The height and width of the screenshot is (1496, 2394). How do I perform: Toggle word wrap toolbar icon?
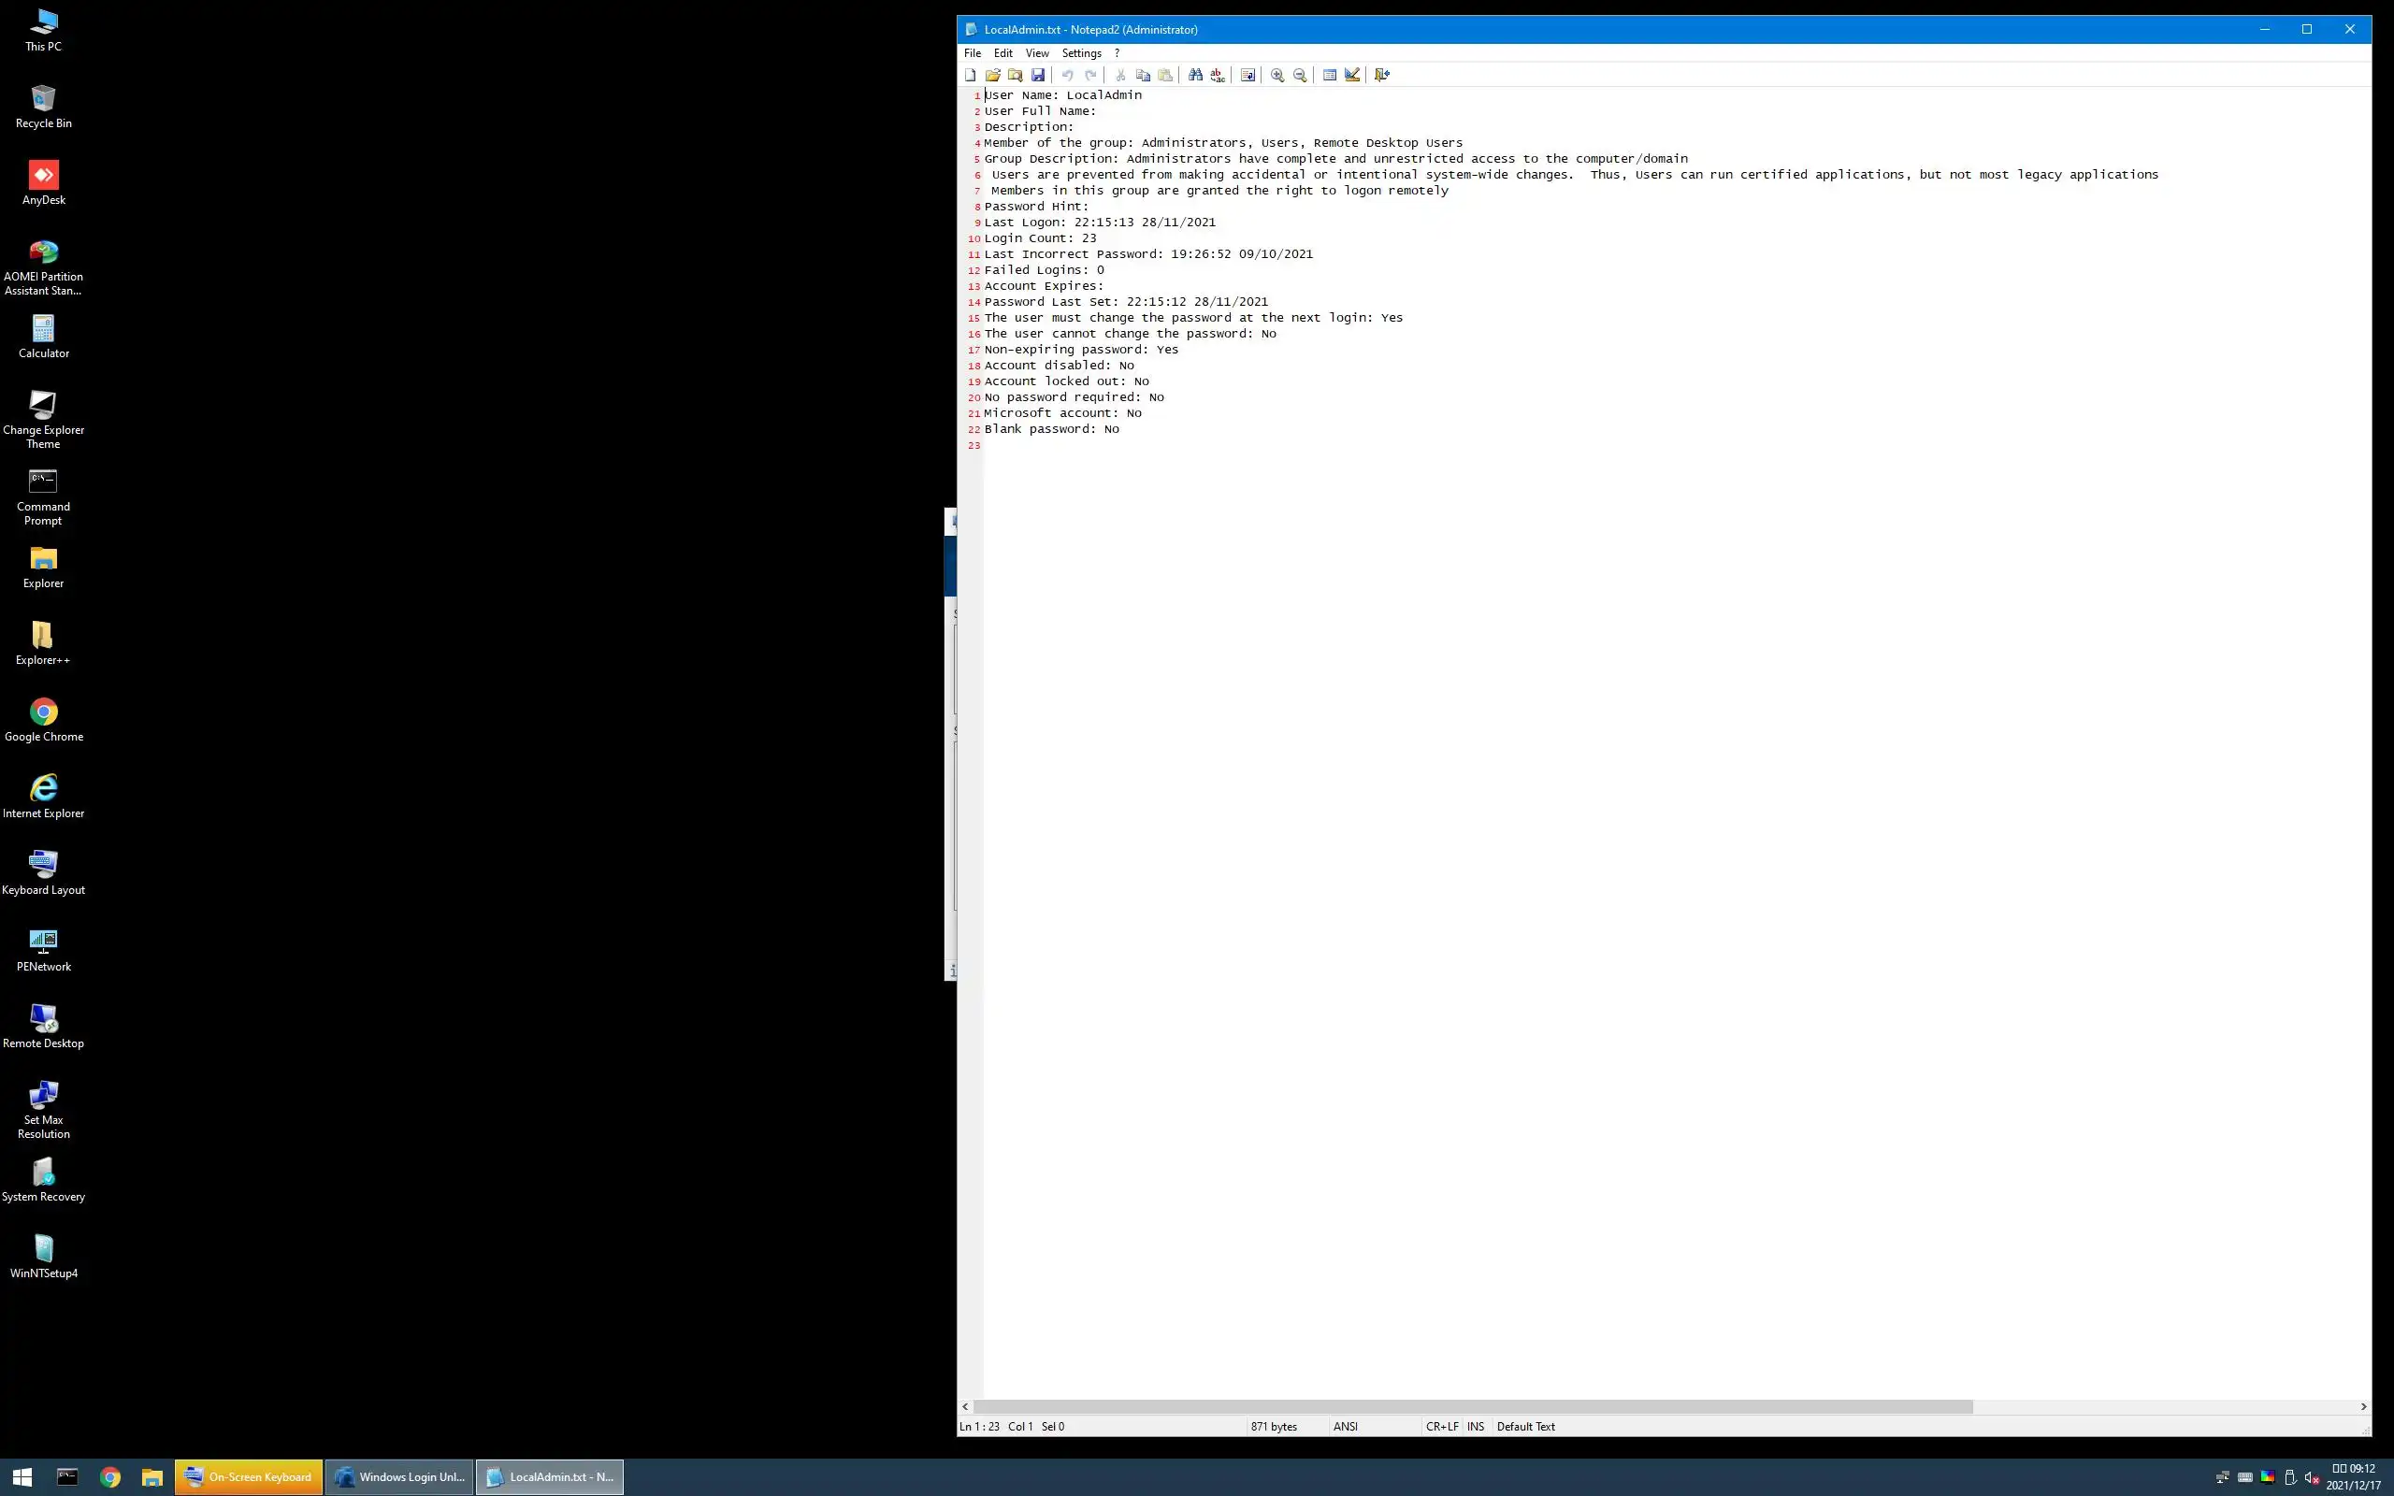pos(1247,75)
